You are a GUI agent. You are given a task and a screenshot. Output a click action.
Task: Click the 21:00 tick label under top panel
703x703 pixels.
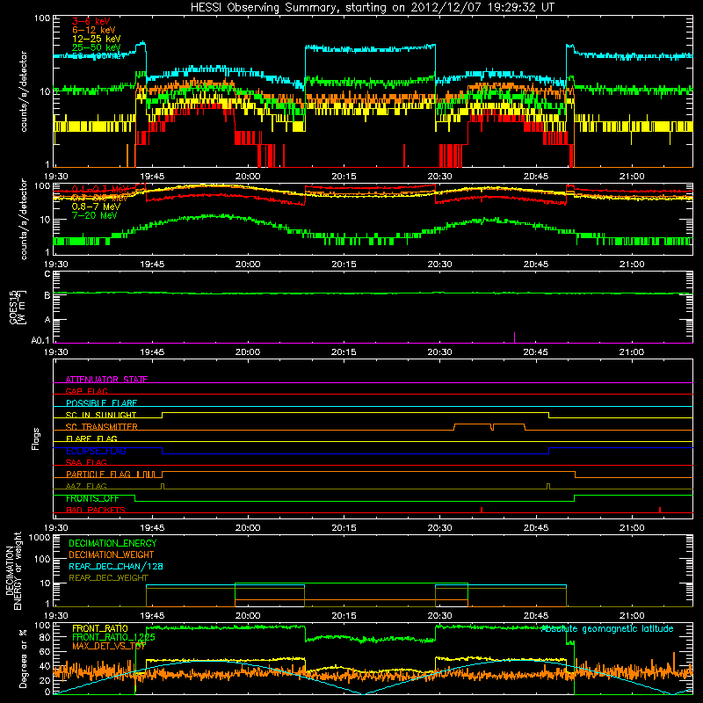[x=632, y=177]
